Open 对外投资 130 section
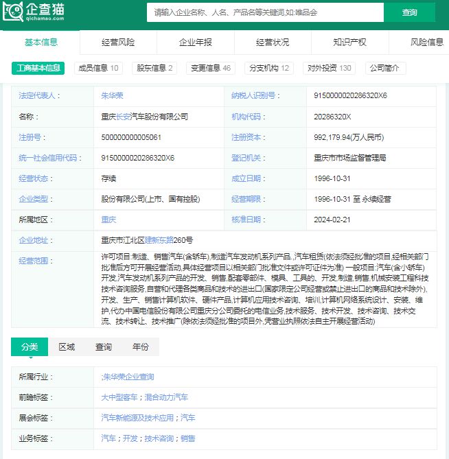449x459 pixels. [330, 68]
